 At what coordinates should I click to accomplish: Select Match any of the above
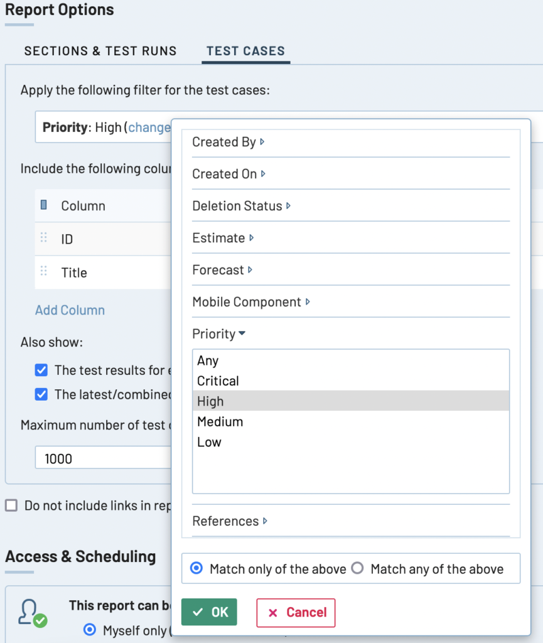click(358, 569)
